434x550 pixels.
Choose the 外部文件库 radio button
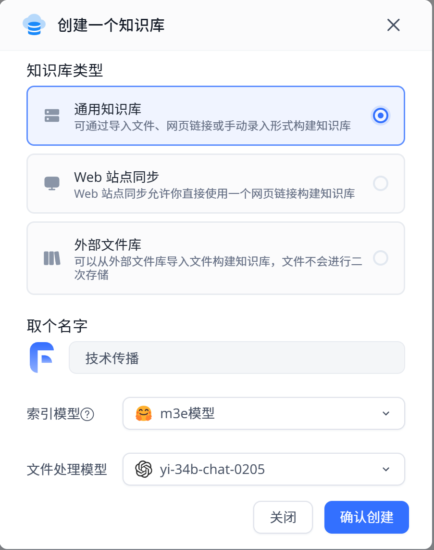(381, 258)
